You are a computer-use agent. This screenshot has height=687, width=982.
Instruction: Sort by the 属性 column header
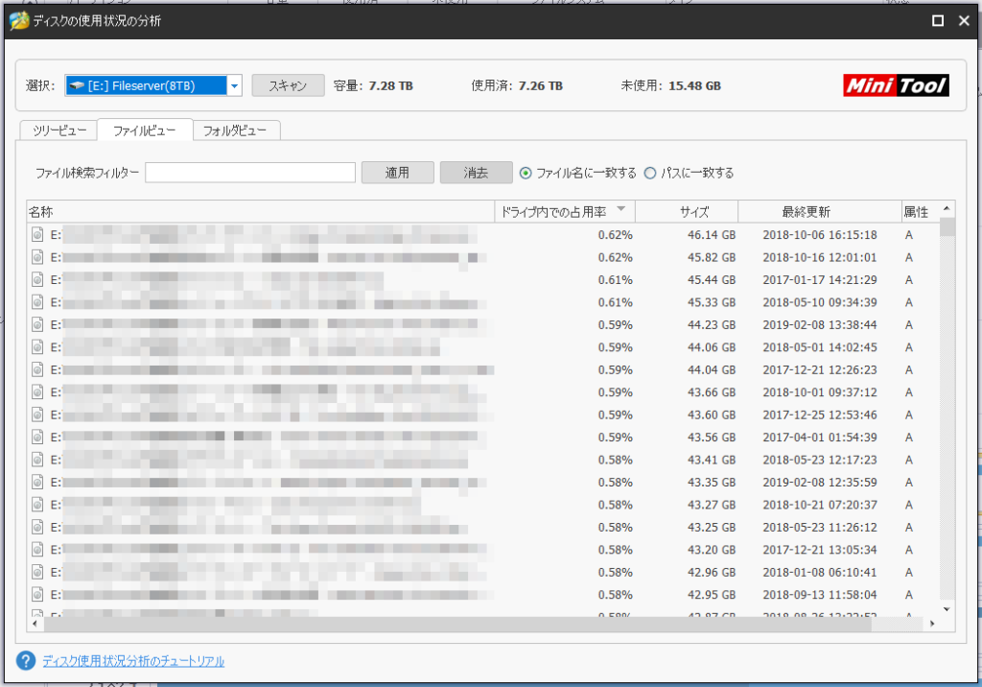point(920,212)
